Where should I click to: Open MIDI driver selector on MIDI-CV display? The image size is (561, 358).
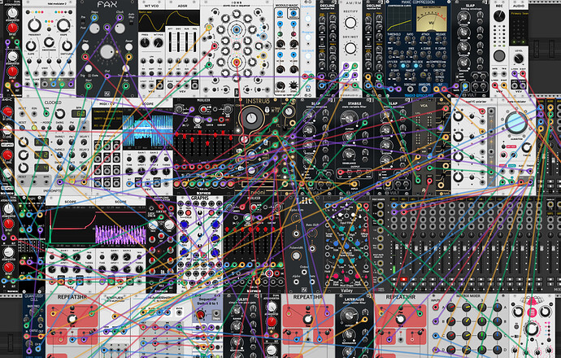(107, 111)
